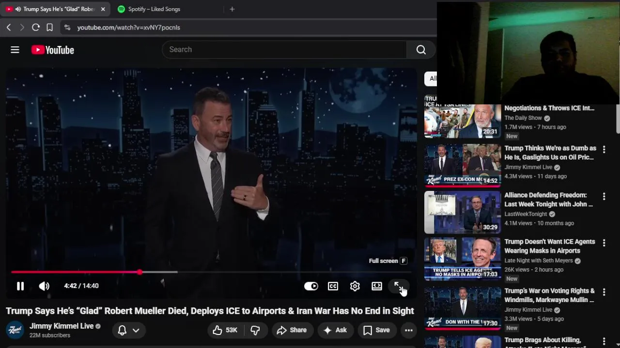This screenshot has width=620, height=348.
Task: Click the main video title text
Action: pyautogui.click(x=210, y=311)
